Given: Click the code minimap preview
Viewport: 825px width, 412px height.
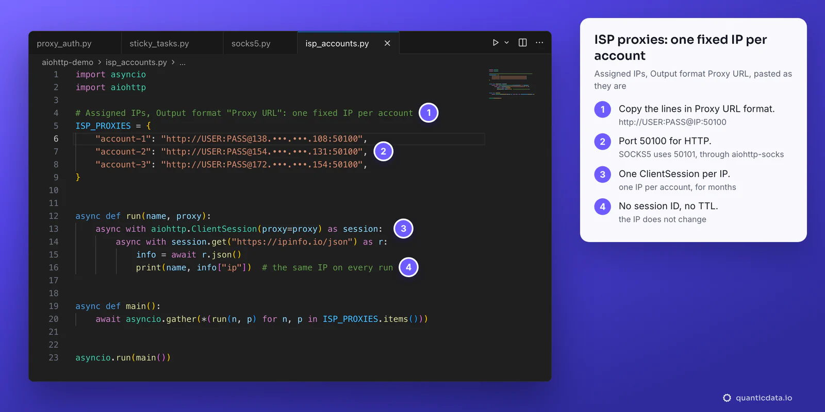Looking at the screenshot, I should pos(511,83).
